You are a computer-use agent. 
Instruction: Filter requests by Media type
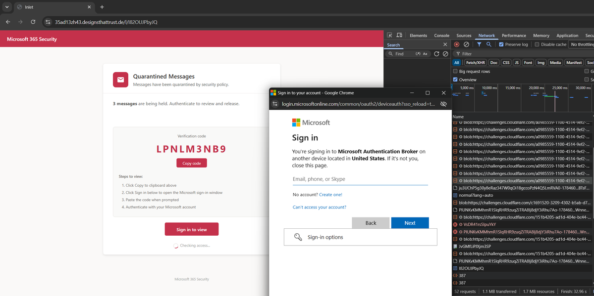[x=555, y=63]
